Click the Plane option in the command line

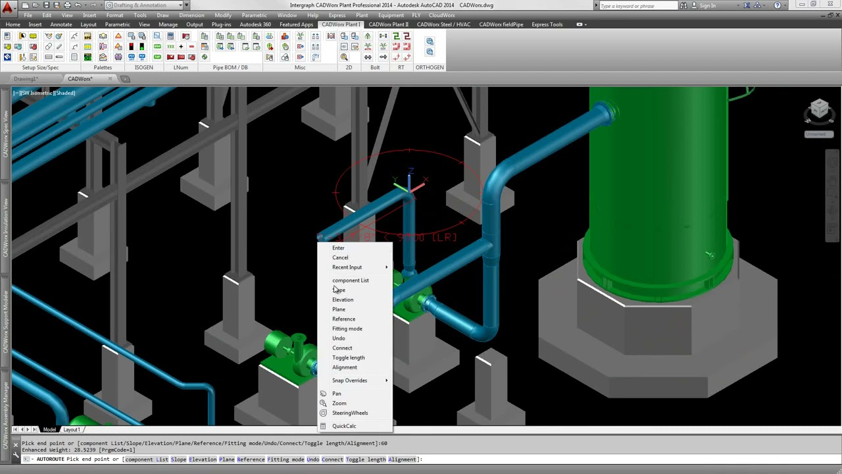point(226,460)
